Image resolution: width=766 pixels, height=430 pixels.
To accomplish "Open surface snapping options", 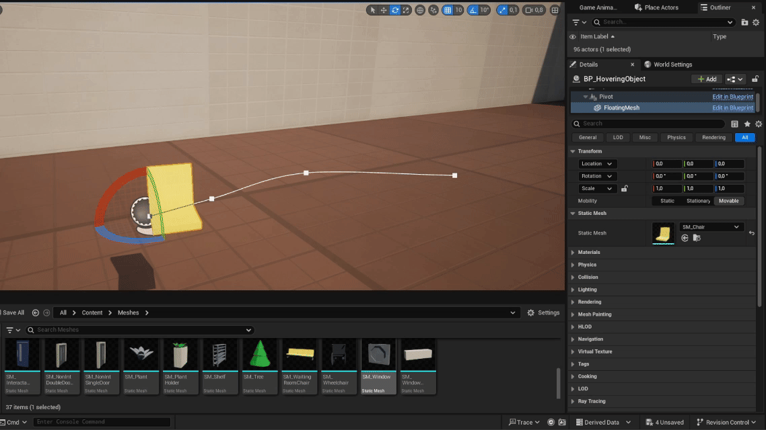I will click(x=433, y=10).
